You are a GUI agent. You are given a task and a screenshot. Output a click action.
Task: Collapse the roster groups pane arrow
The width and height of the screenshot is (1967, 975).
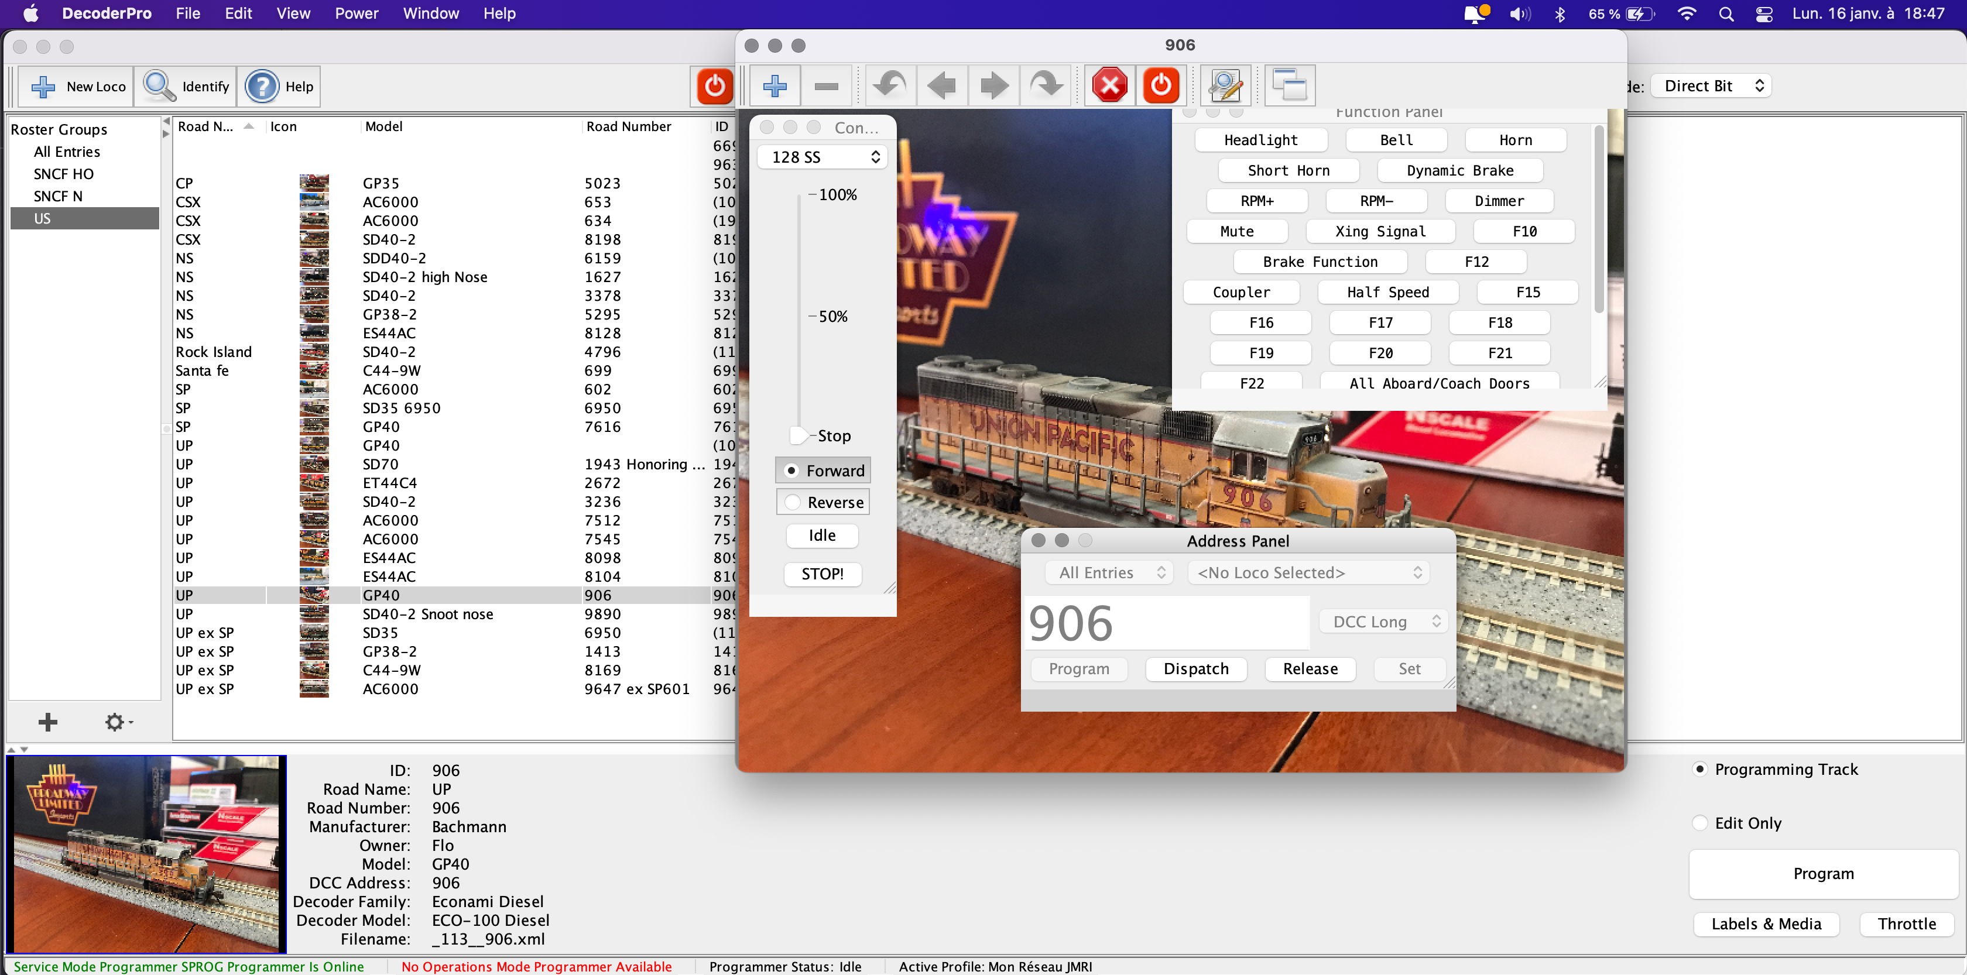click(166, 120)
